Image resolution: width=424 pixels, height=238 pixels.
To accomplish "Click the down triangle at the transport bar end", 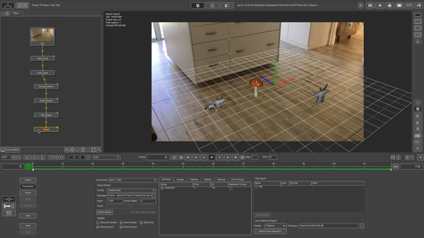I will tap(420, 157).
